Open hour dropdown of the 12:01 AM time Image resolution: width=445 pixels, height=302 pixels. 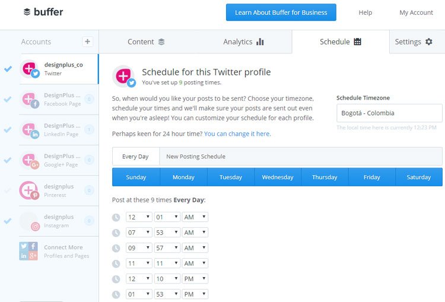tap(139, 217)
